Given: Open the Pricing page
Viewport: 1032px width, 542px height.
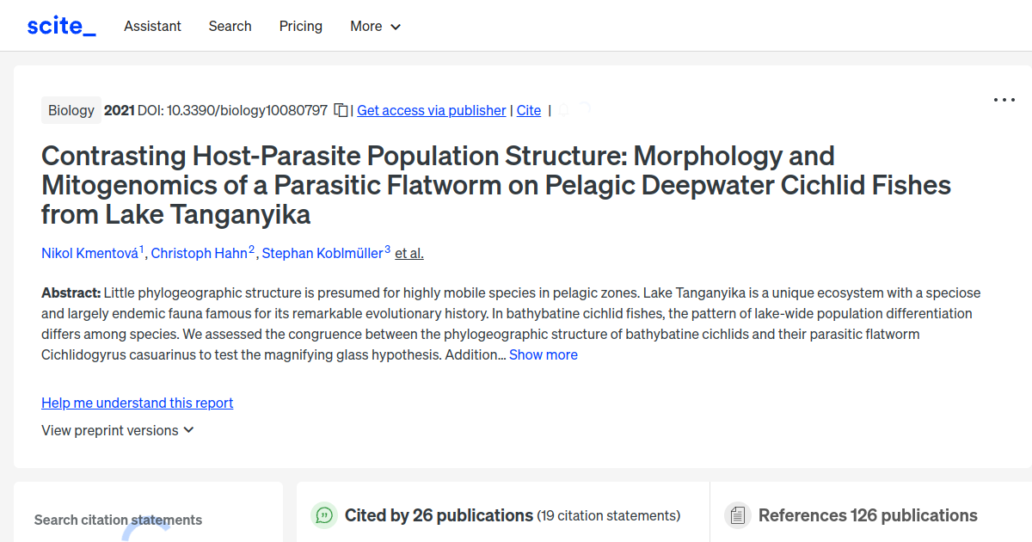Looking at the screenshot, I should coord(300,26).
